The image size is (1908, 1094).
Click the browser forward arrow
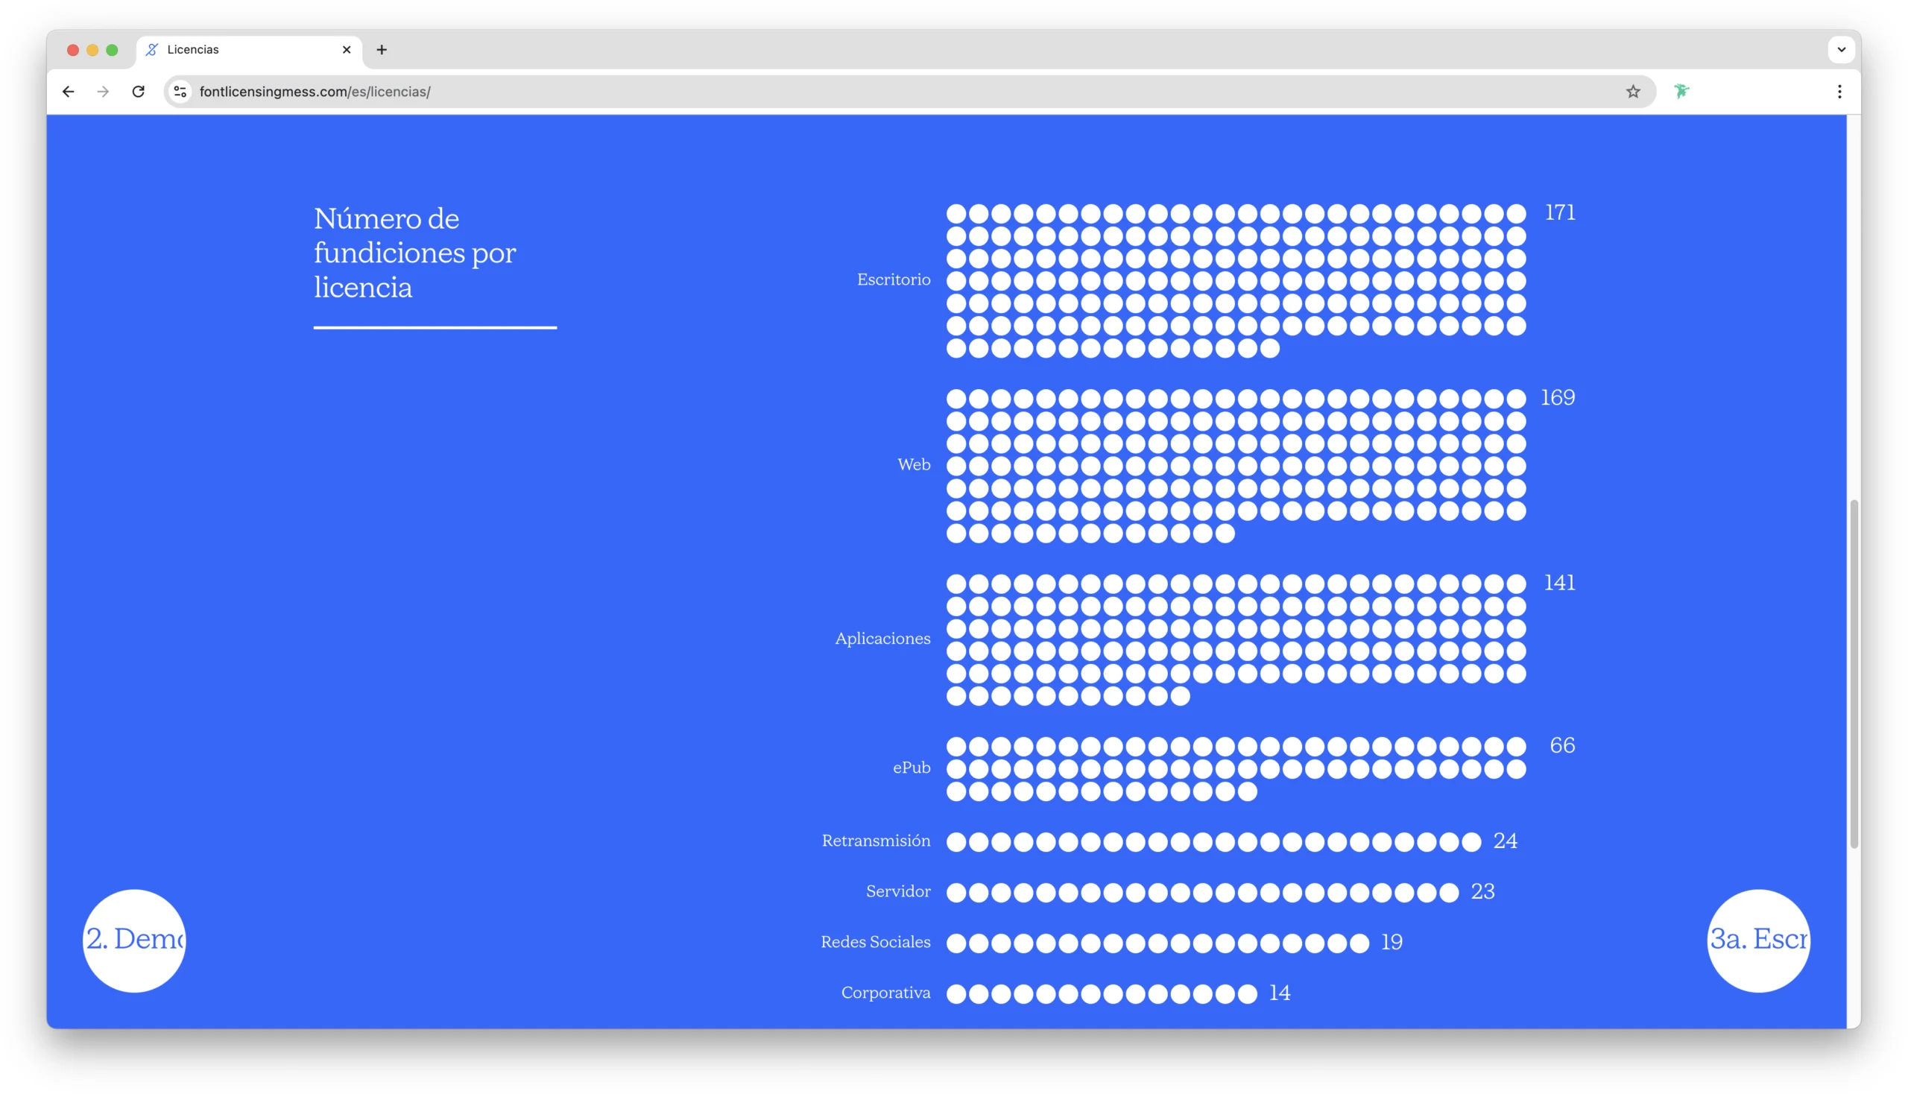[103, 92]
